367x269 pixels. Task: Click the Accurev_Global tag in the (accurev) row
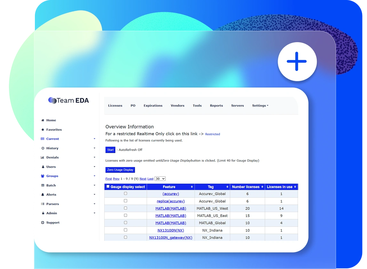[212, 194]
